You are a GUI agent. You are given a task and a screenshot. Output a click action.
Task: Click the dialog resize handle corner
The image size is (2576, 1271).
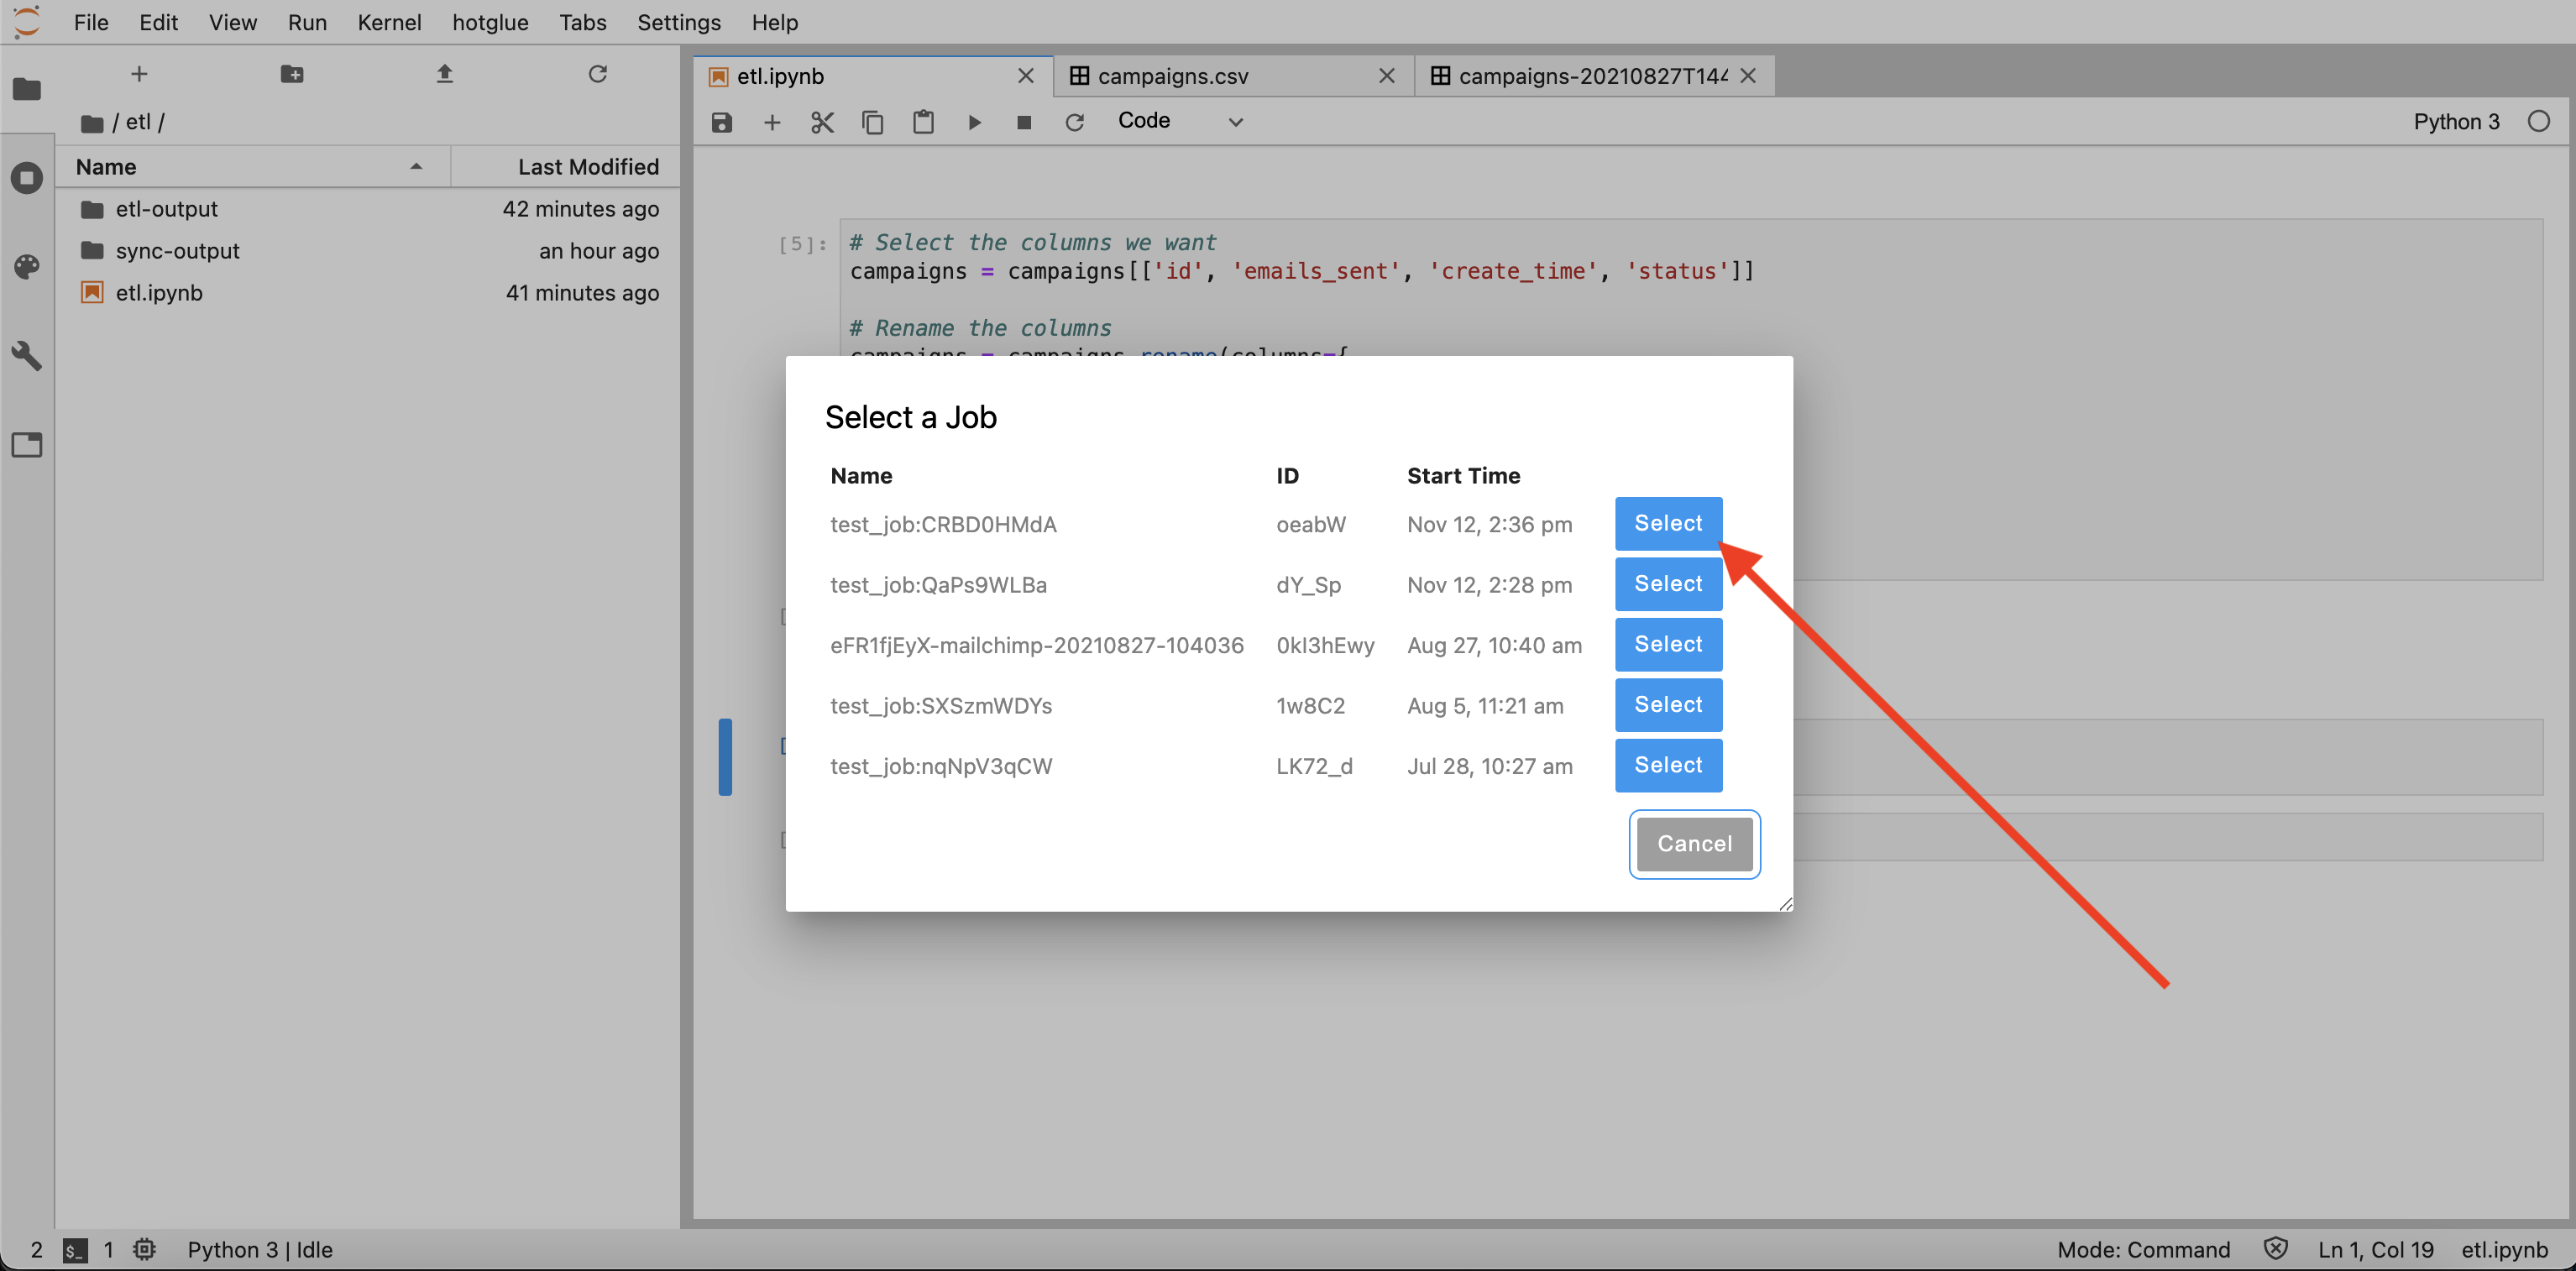pyautogui.click(x=1785, y=904)
